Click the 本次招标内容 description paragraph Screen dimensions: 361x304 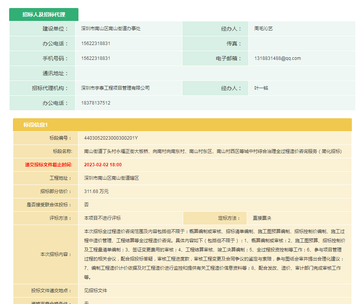214,254
